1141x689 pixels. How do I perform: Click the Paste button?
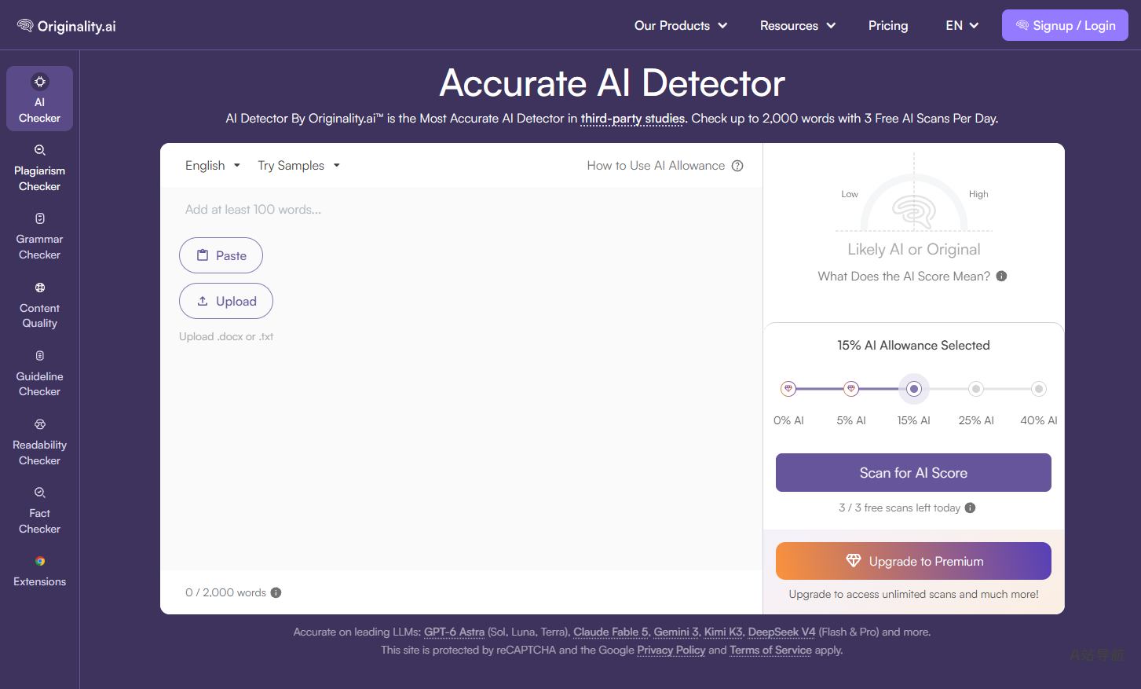(x=221, y=255)
